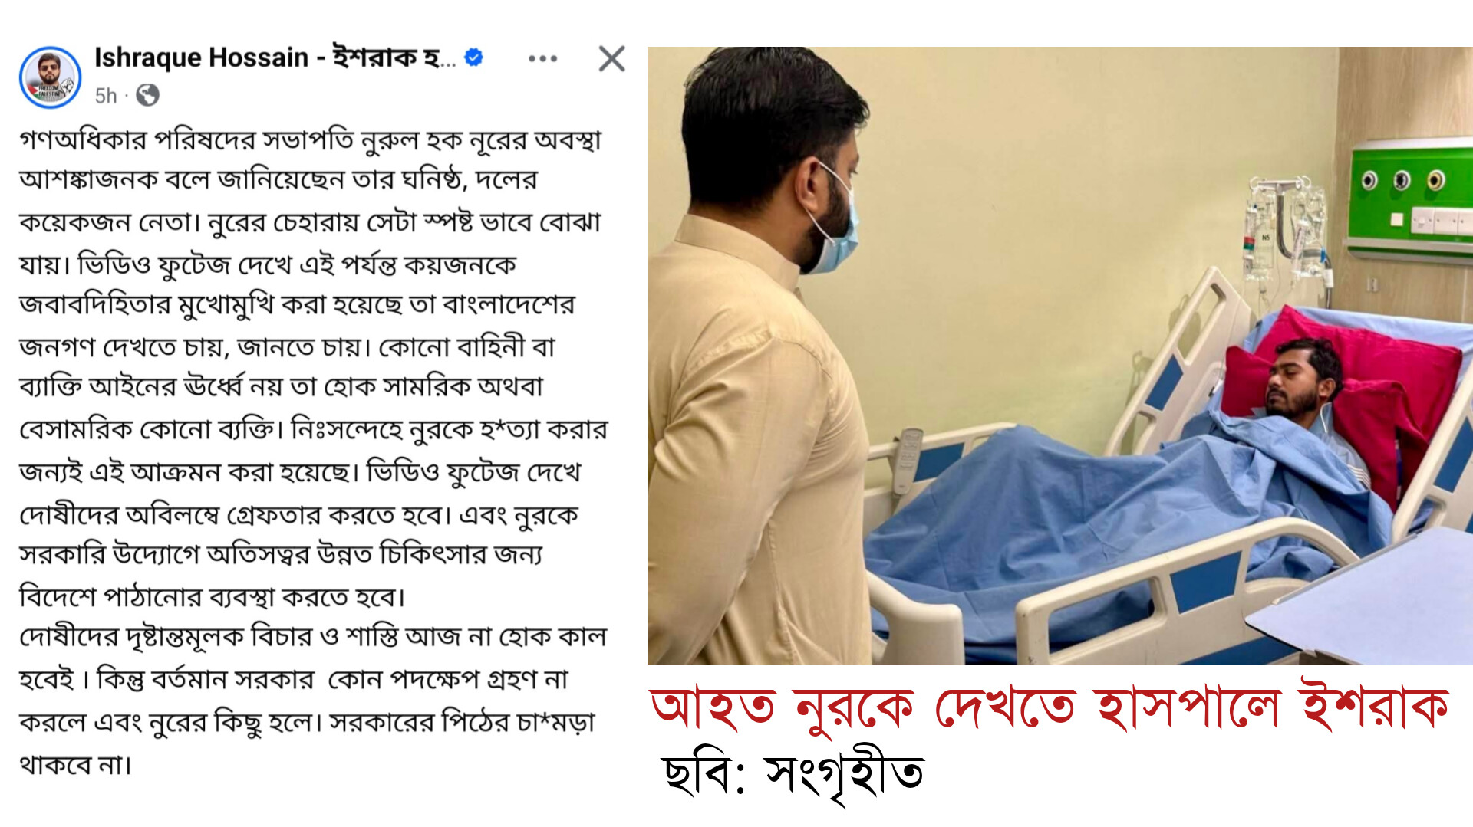Viewport: 1473px width, 827px height.
Task: Open the three-dot more options menu
Action: (x=542, y=59)
